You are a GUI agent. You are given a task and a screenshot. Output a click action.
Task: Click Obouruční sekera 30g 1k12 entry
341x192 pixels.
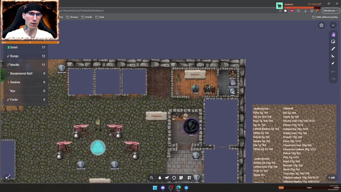[x=299, y=149]
